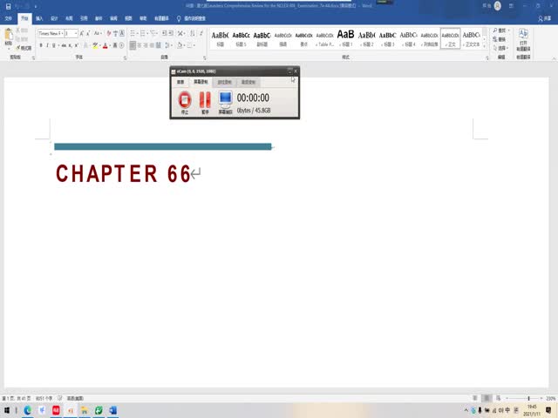
Task: Toggle italic formatting in the ribbon
Action: click(48, 44)
